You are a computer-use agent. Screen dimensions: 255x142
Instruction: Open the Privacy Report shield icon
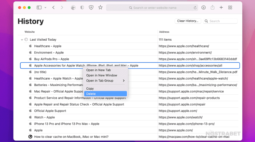tap(82, 8)
